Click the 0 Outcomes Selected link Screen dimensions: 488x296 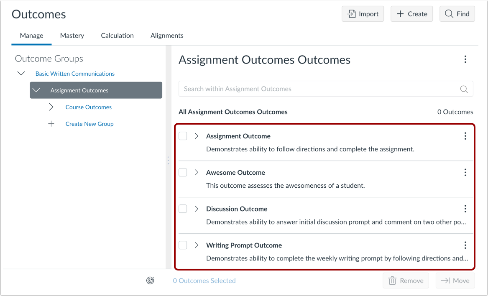(204, 280)
